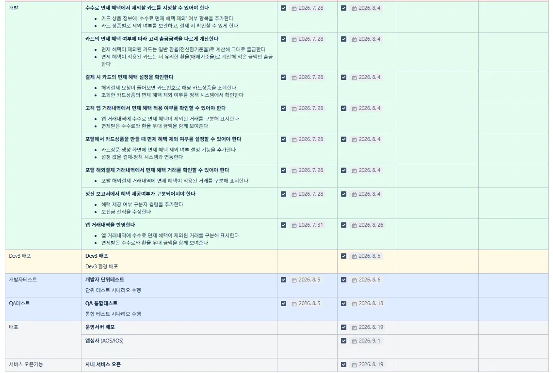Click the 'QA테스트' category cell
Screen dimensions: 553x373
43,309
